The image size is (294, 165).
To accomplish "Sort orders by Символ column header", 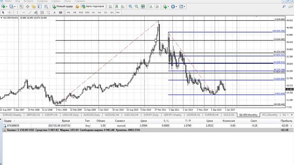I will click(x=120, y=121).
